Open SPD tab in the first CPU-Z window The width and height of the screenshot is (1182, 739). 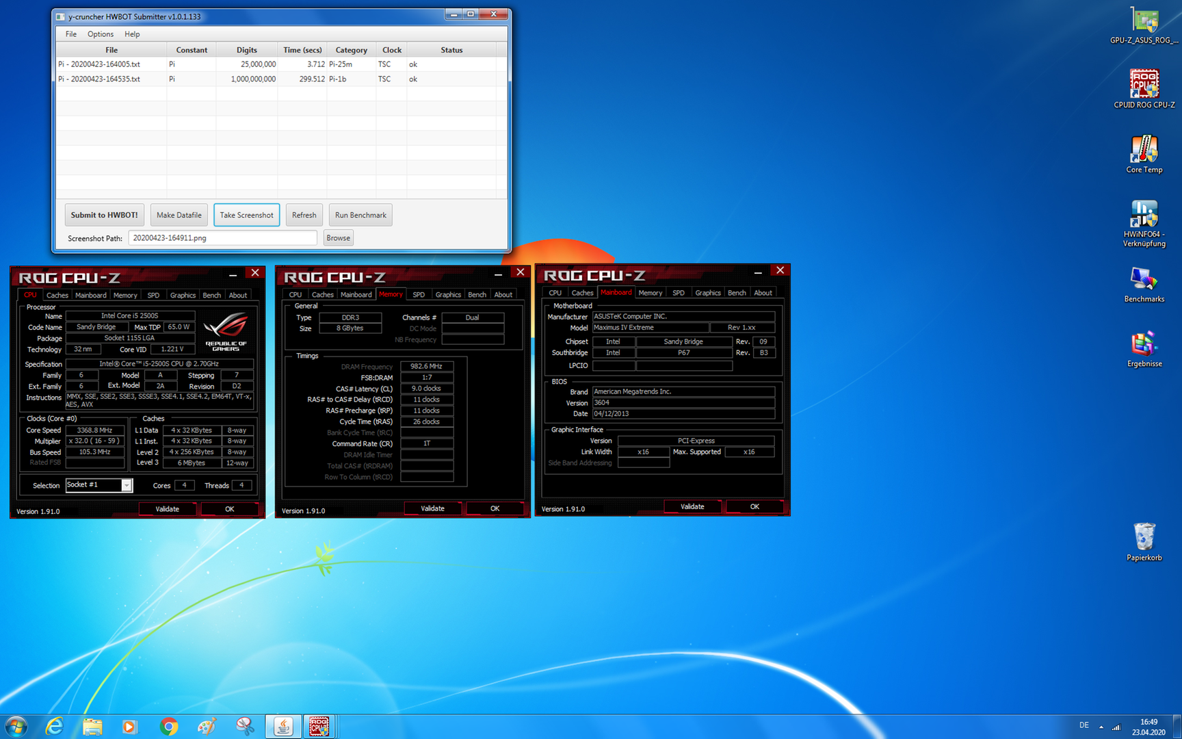pyautogui.click(x=153, y=296)
